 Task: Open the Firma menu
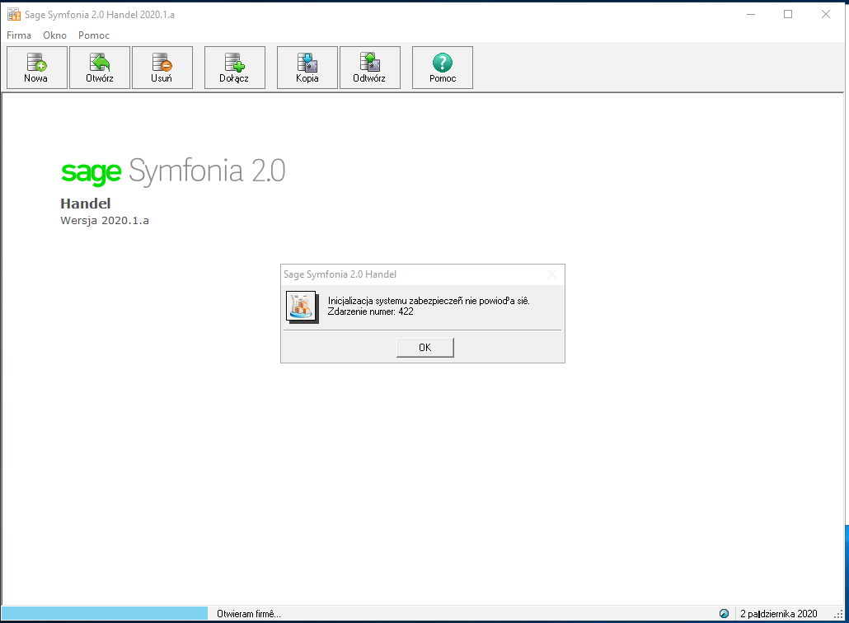pyautogui.click(x=19, y=35)
